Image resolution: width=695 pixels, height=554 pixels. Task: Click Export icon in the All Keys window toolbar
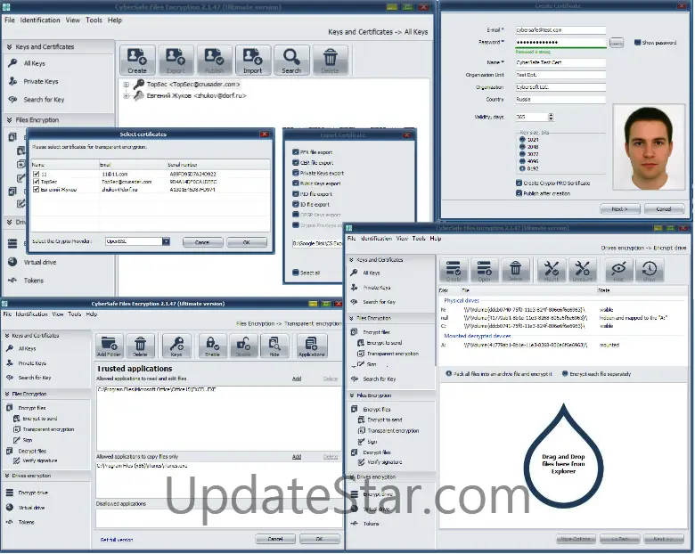(176, 60)
